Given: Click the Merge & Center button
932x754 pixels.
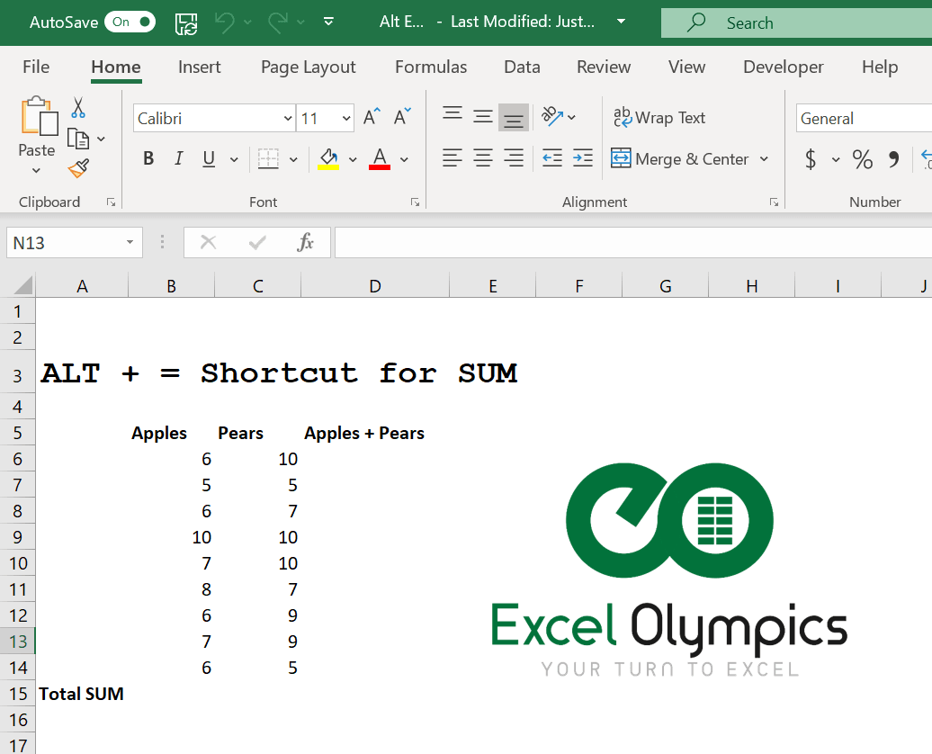Looking at the screenshot, I should coord(680,158).
